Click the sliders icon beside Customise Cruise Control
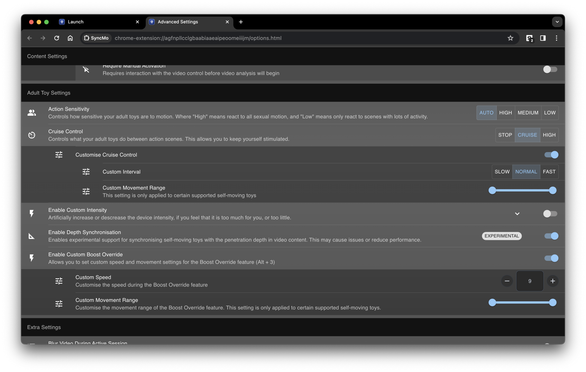586x372 pixels. (59, 155)
